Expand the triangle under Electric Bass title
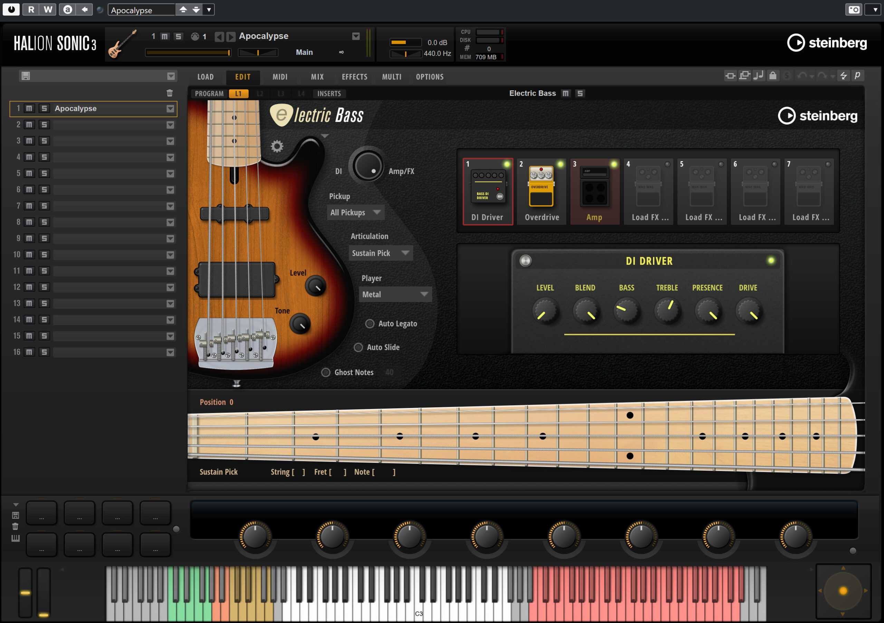This screenshot has height=623, width=884. pos(325,136)
